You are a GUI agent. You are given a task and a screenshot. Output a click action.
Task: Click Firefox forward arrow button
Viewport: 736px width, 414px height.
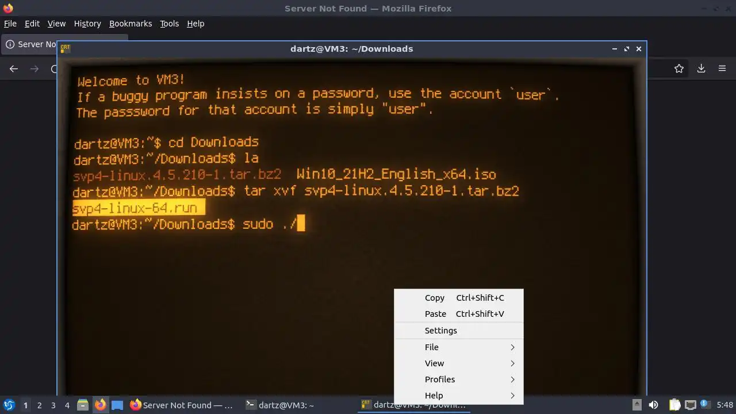(x=34, y=68)
